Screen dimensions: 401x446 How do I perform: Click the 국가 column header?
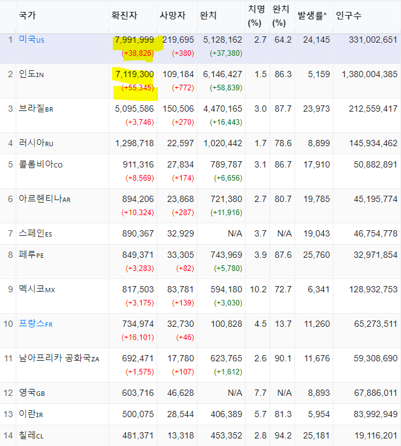click(x=28, y=15)
